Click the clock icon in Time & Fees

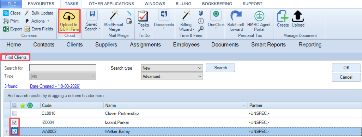[x=201, y=21]
